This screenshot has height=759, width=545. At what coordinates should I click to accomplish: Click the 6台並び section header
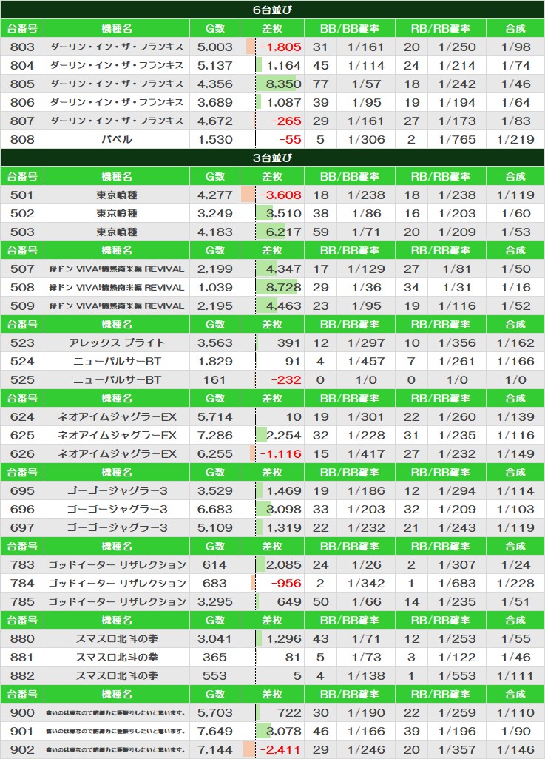(x=272, y=10)
